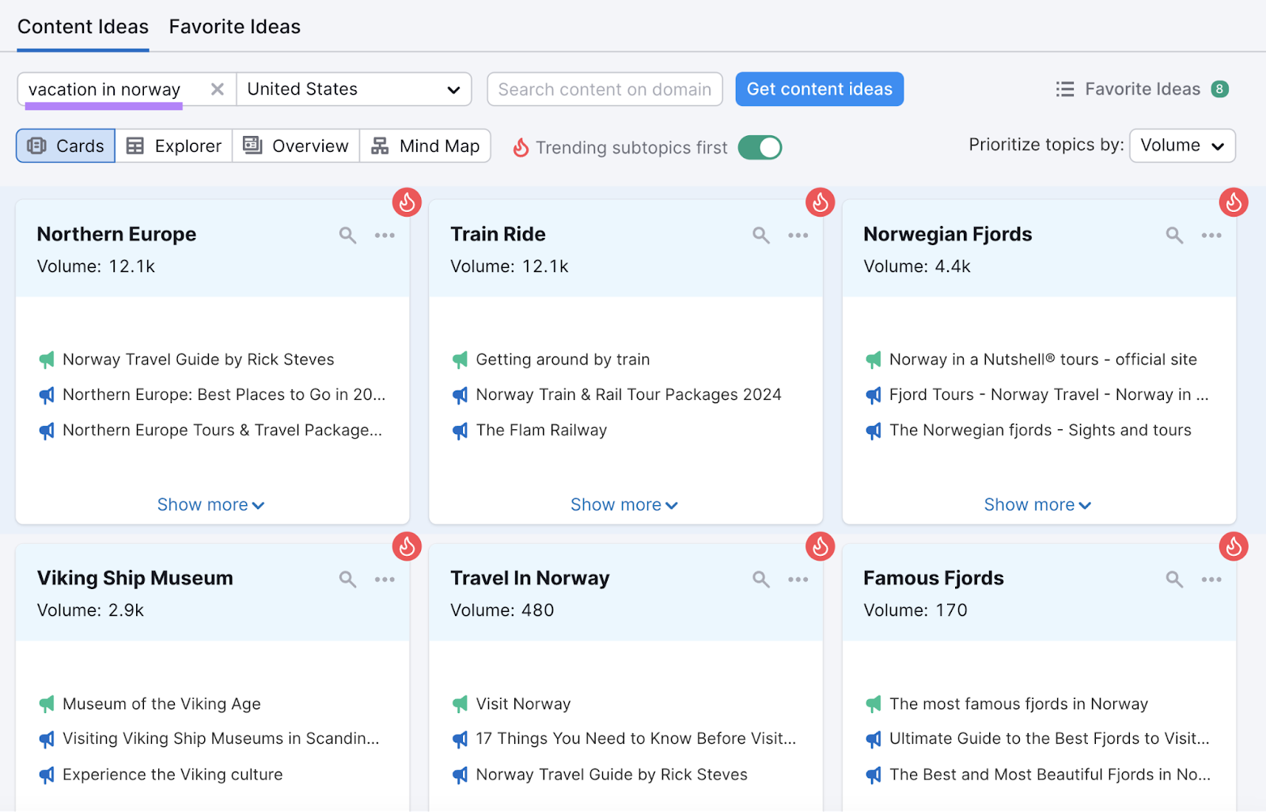Change the Prioritize topics by Volume dropdown
The height and width of the screenshot is (812, 1266).
point(1181,145)
